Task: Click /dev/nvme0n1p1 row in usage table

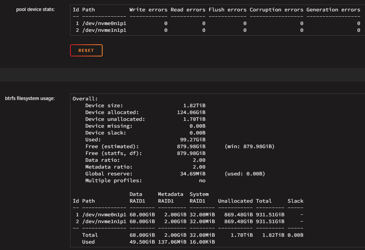Action: click(188, 215)
